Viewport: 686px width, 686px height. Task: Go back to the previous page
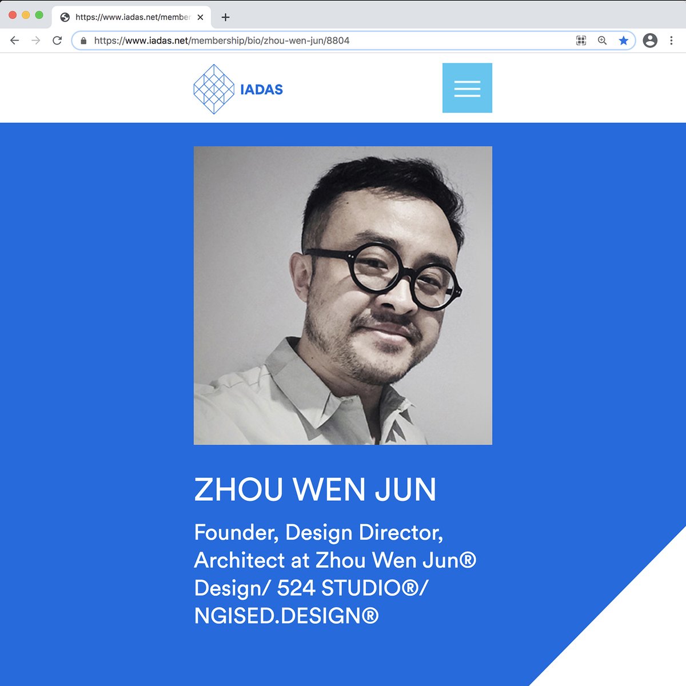coord(15,41)
